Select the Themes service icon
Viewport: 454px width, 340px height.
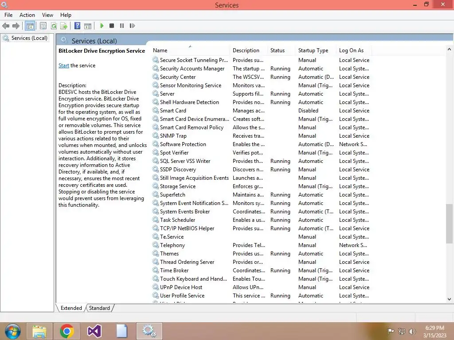point(156,253)
